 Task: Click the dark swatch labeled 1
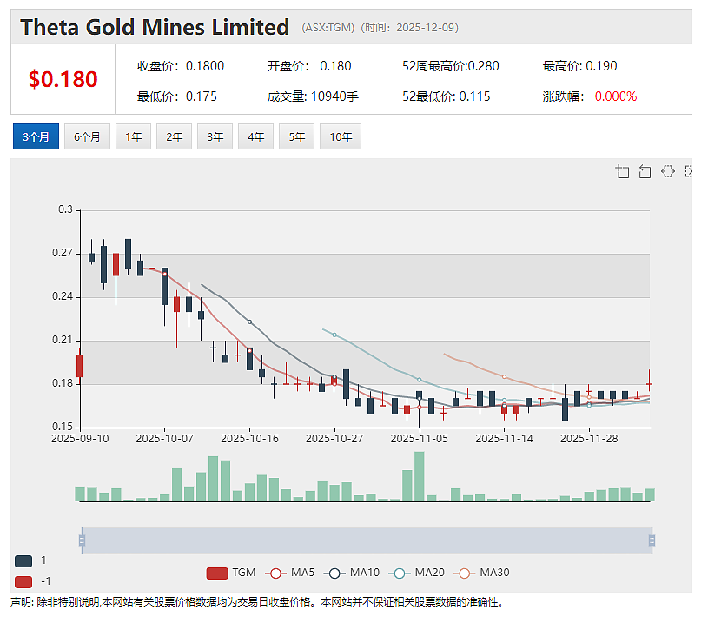point(23,561)
